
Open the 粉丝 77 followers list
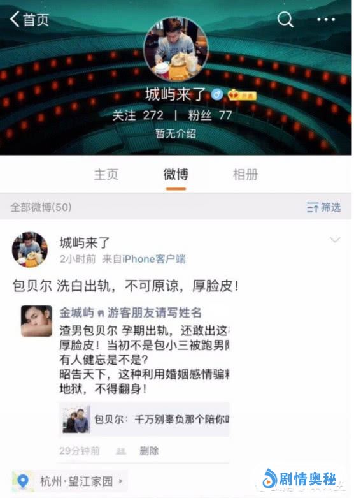pyautogui.click(x=210, y=115)
